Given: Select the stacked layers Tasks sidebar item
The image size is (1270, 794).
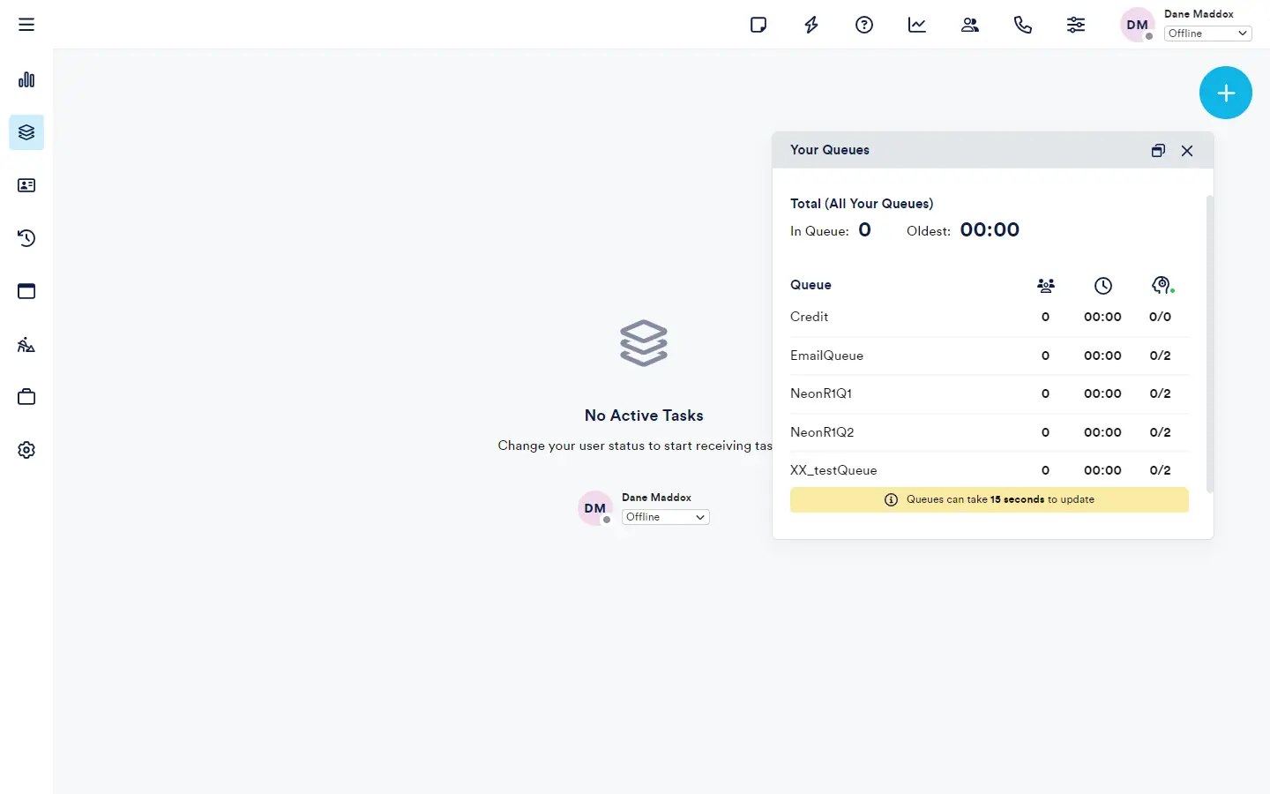Looking at the screenshot, I should [26, 132].
